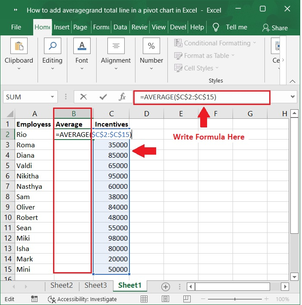Open the Editing search group icon

tap(53, 46)
